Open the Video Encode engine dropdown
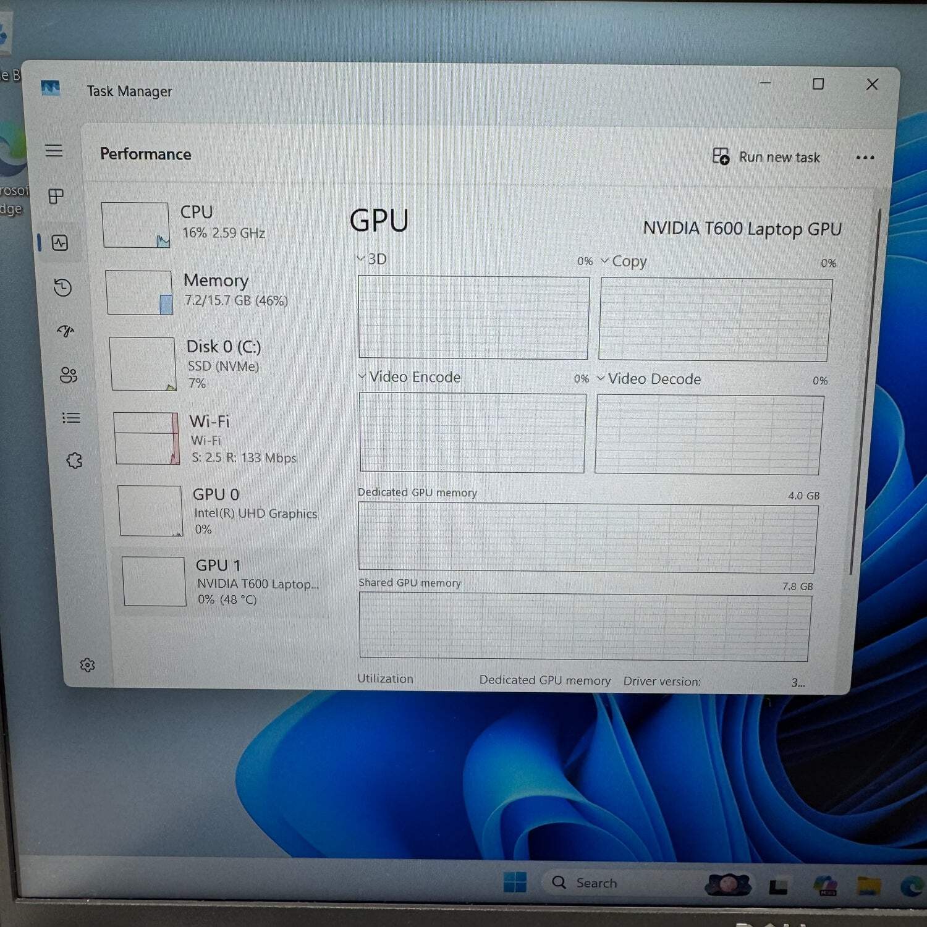Image resolution: width=927 pixels, height=927 pixels. 408,377
